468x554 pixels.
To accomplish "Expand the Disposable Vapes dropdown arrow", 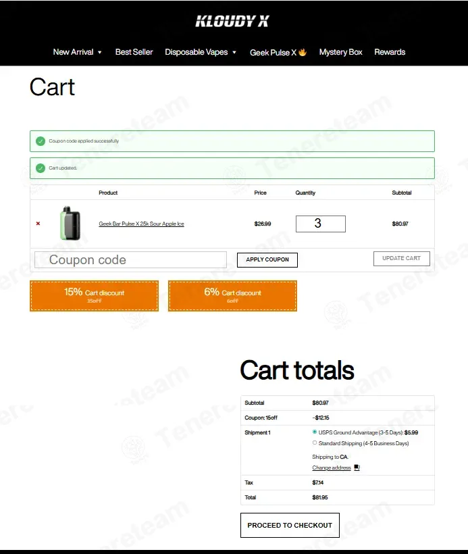I will [x=234, y=52].
